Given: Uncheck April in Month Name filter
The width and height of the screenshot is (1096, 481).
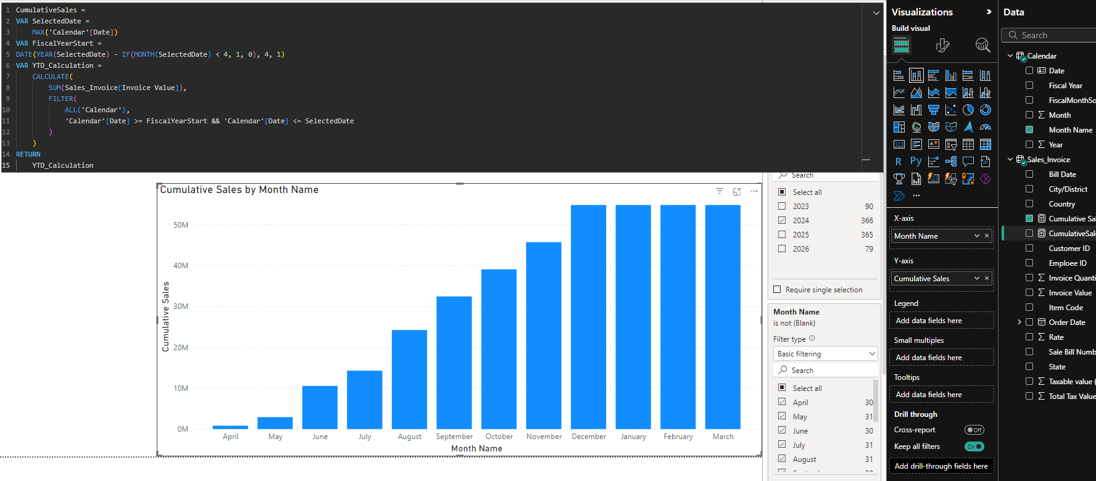Looking at the screenshot, I should [x=782, y=401].
